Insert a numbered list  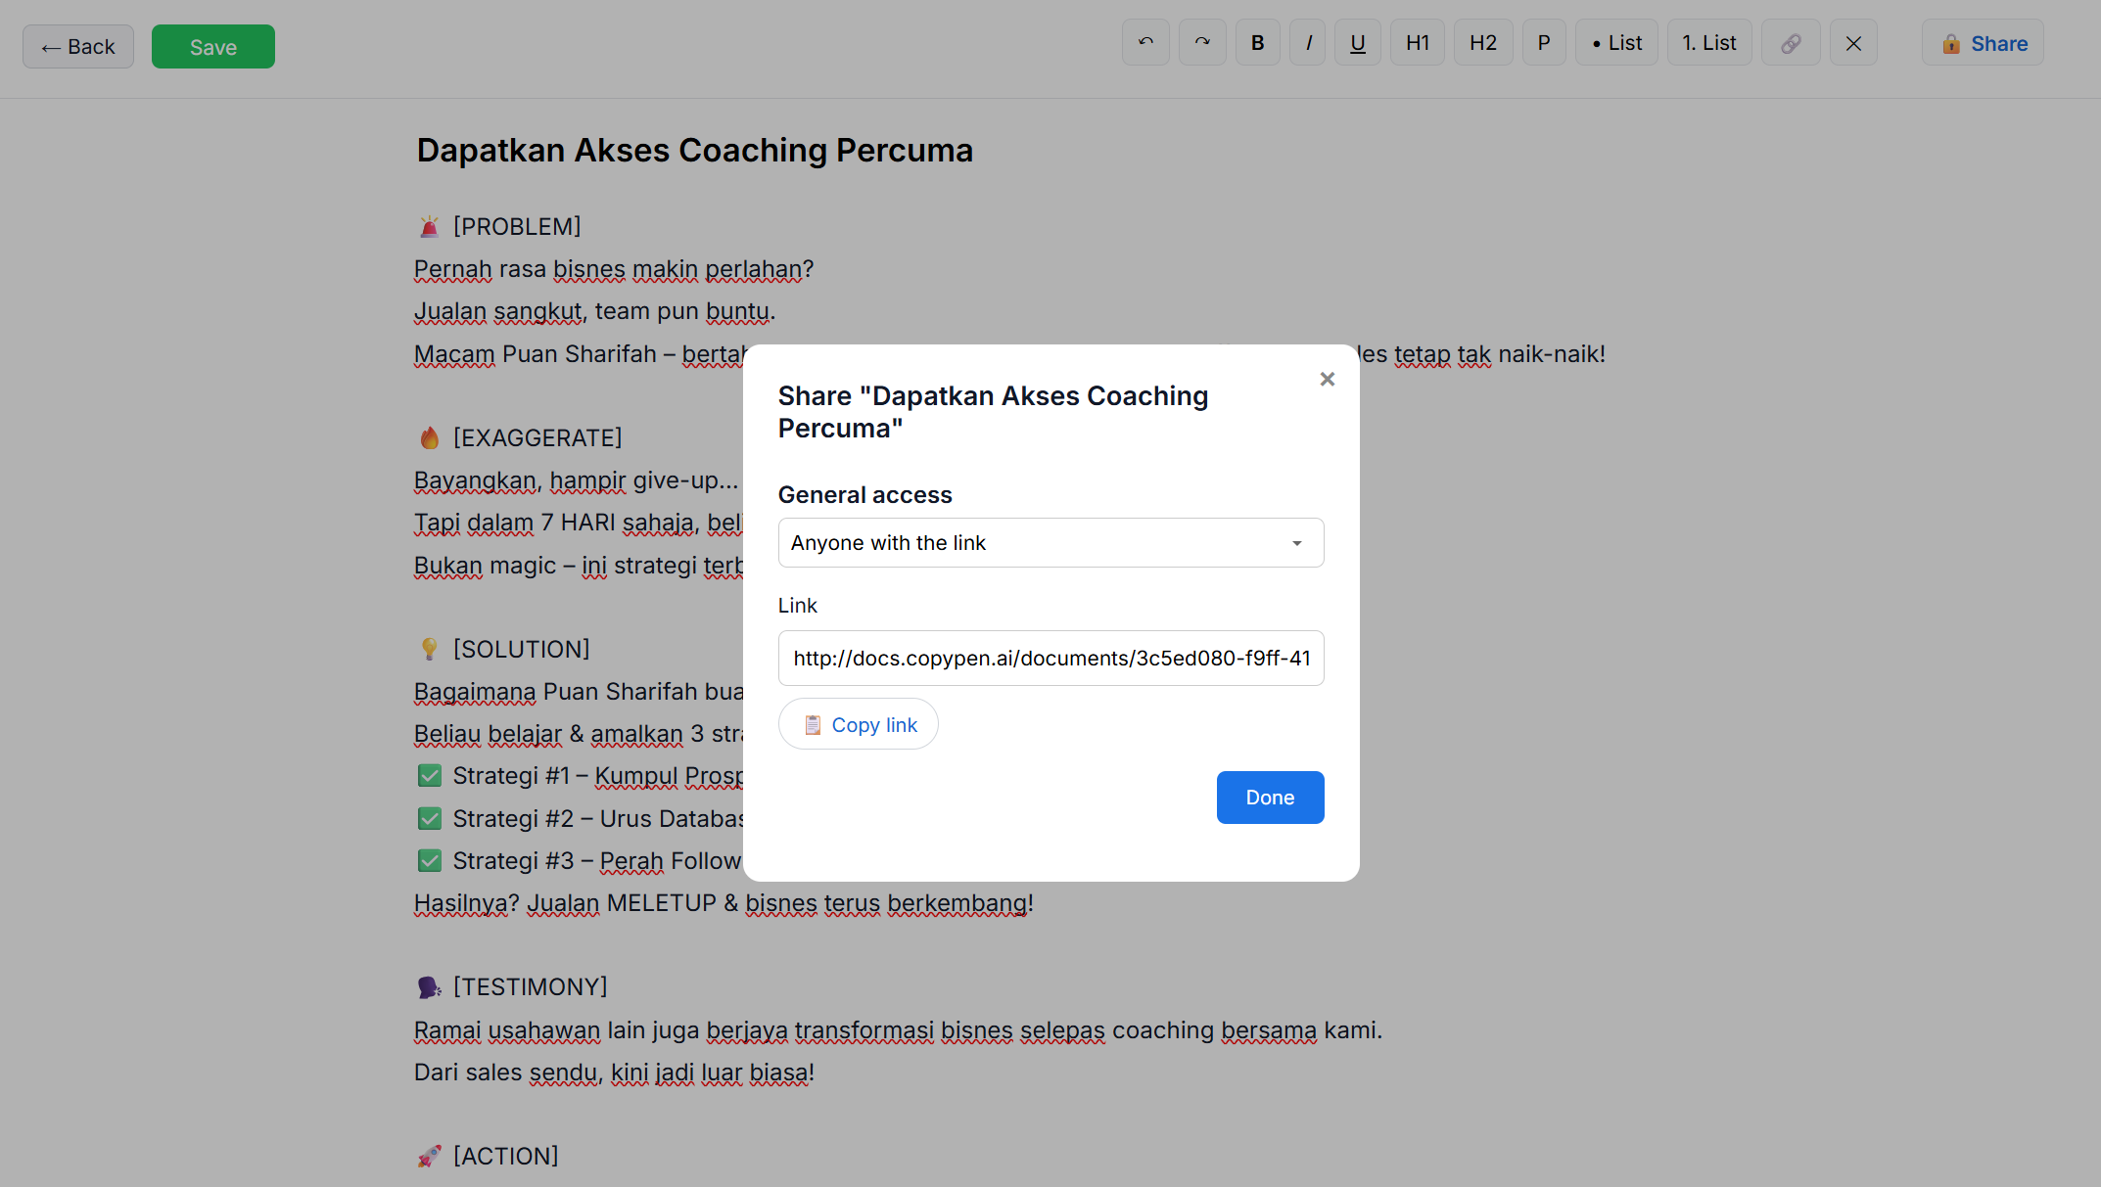click(x=1708, y=43)
